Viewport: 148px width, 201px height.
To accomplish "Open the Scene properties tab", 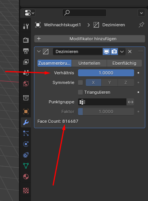I will [26, 73].
